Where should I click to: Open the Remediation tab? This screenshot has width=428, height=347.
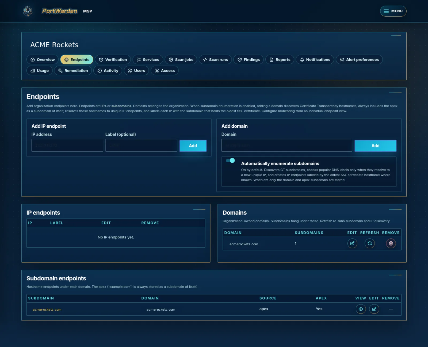pos(73,71)
